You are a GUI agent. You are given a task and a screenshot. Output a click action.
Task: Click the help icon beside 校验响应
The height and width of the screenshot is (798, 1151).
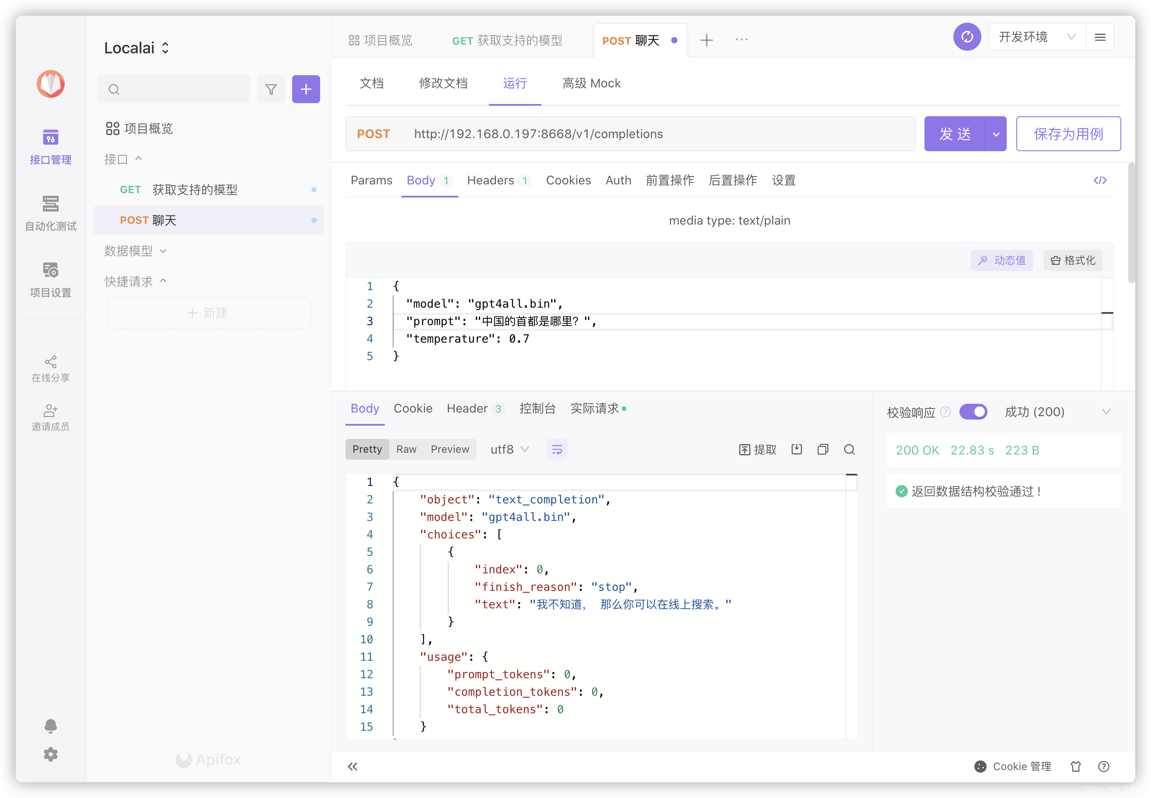pyautogui.click(x=945, y=412)
